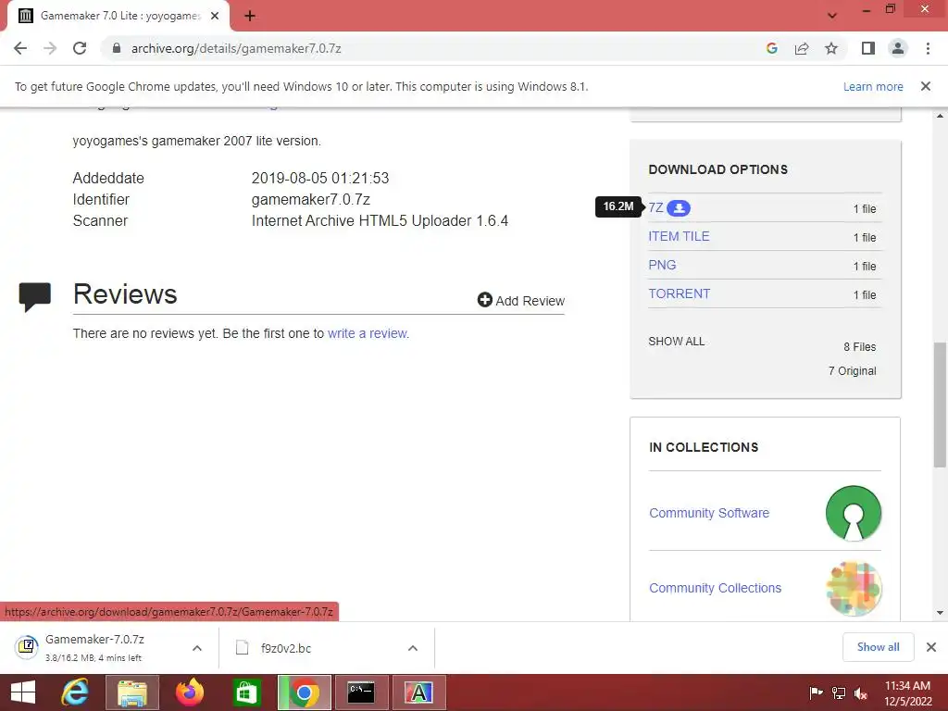Click Show all downloads button
The height and width of the screenshot is (711, 948).
tap(878, 647)
